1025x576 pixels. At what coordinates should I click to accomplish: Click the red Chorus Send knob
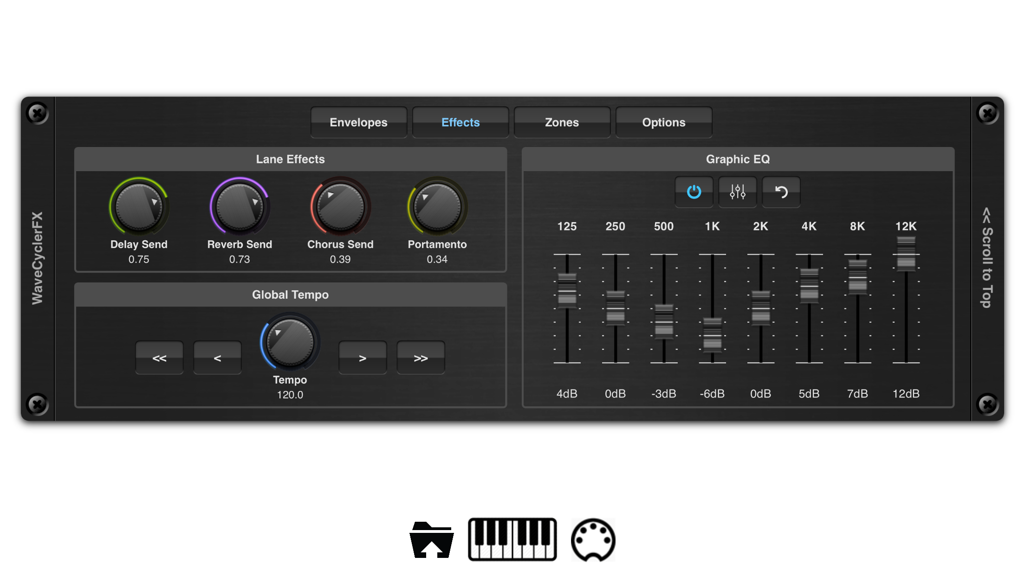tap(340, 207)
